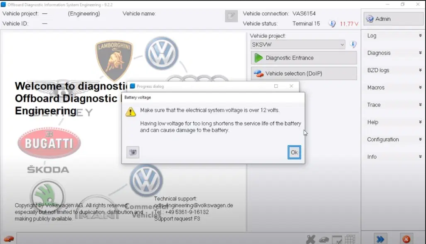Click the (Engineering) label in the header
The height and width of the screenshot is (244, 426).
click(84, 14)
